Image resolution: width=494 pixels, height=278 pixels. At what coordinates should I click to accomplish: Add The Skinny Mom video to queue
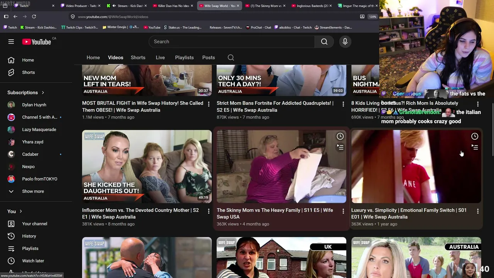340,147
